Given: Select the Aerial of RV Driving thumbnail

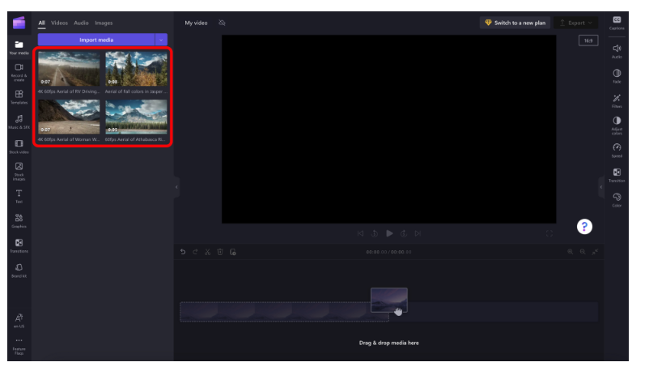Looking at the screenshot, I should 69,69.
